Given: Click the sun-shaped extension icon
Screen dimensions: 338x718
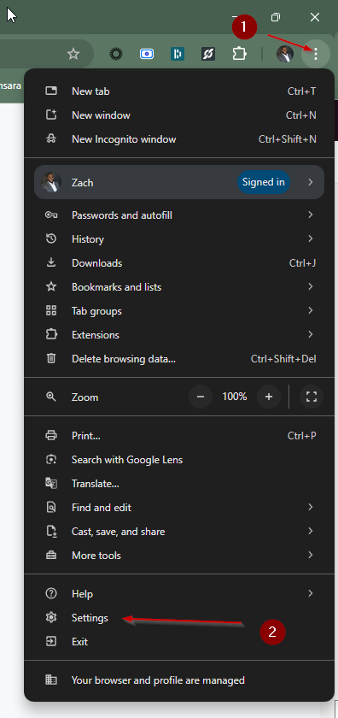Looking at the screenshot, I should coord(116,54).
